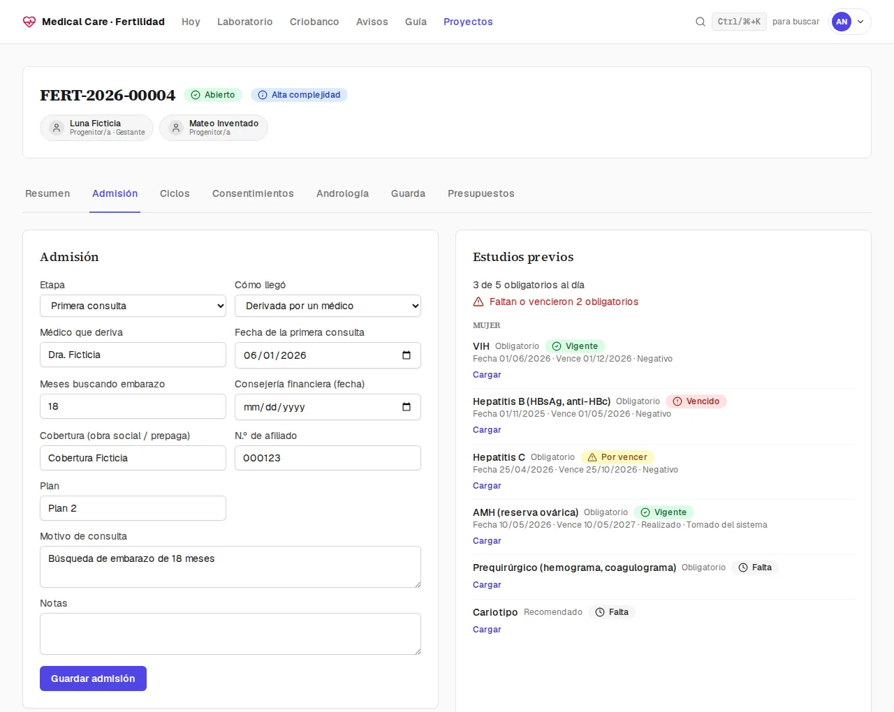Viewport: 894px width, 712px height.
Task: Click the Por vencer badge for Hepatitis C
Action: [x=617, y=457]
